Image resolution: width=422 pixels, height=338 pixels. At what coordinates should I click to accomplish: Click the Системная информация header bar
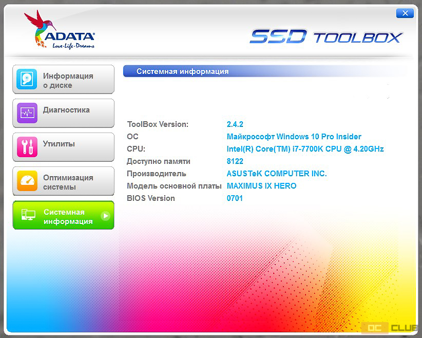265,71
